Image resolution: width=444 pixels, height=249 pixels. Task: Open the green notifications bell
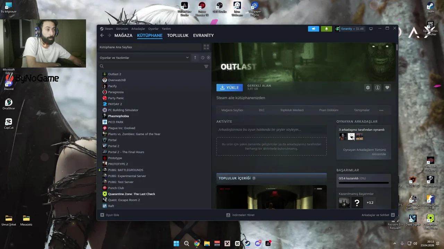point(326,29)
